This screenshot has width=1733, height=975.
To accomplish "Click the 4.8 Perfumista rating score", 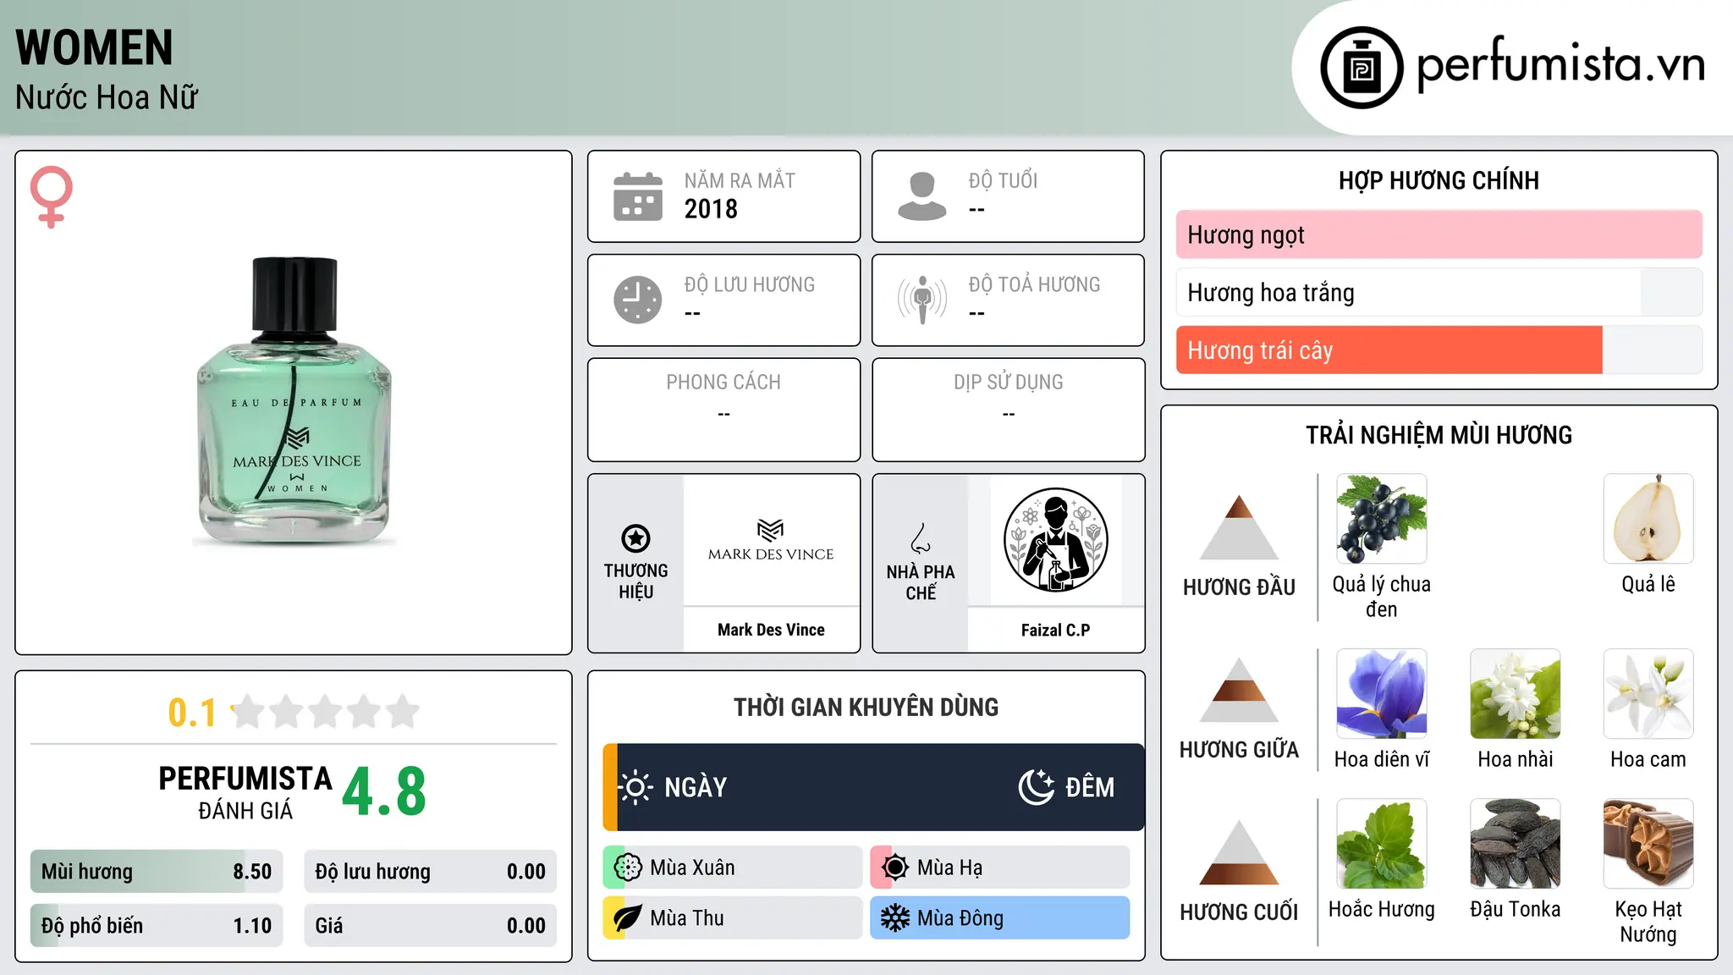I will coord(384,792).
